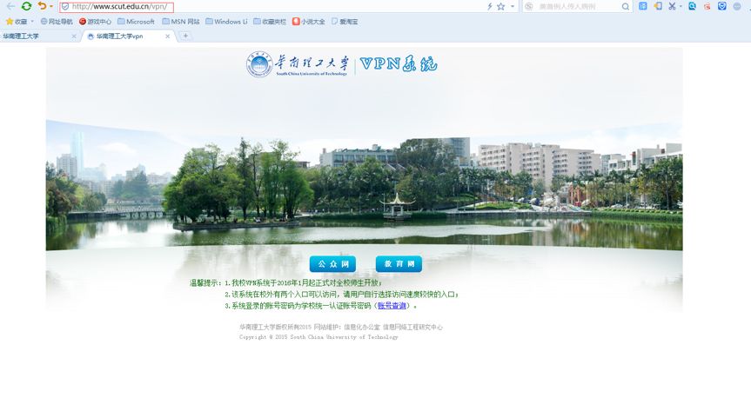The height and width of the screenshot is (398, 751).
Task: Click the search engine logo in search box
Action: pos(529,7)
